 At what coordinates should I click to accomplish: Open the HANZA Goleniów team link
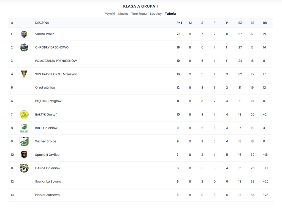point(48,168)
